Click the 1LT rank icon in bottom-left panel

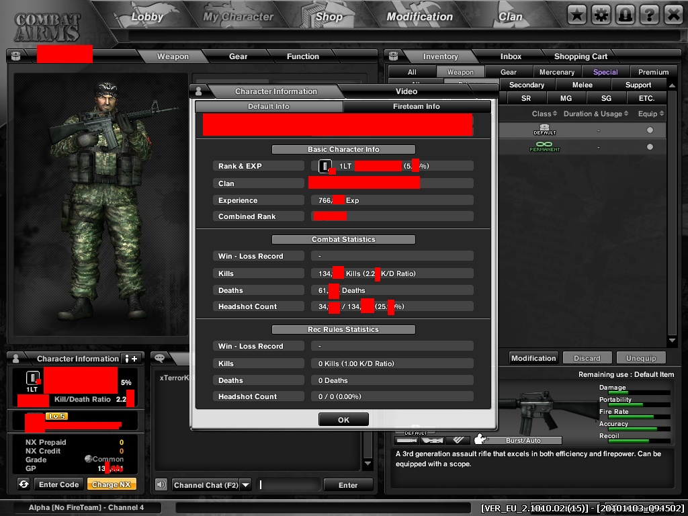pyautogui.click(x=32, y=378)
